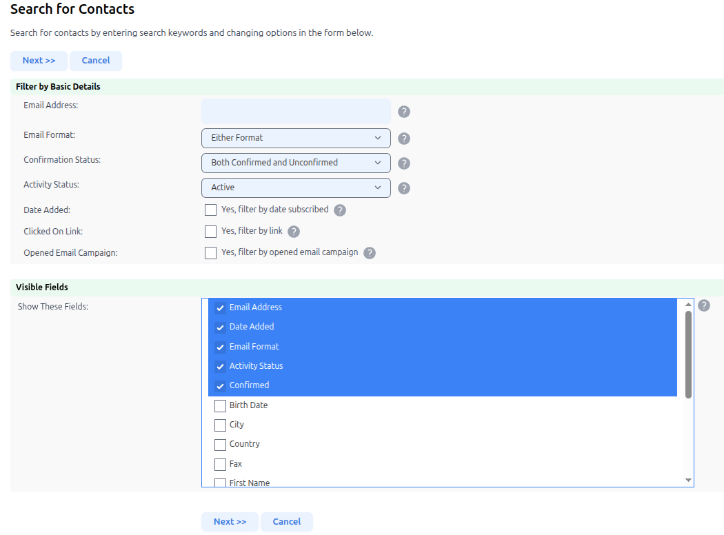Click help icon beside Activity Status dropdown

pos(404,188)
